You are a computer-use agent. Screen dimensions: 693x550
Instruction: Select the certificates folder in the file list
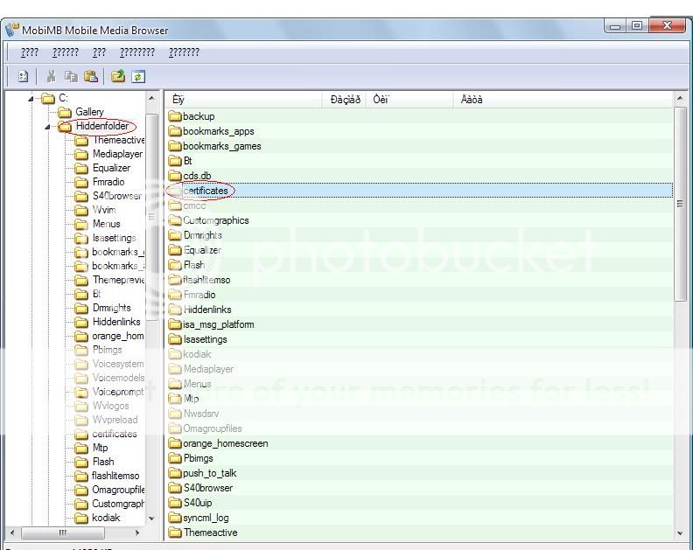[x=205, y=191]
